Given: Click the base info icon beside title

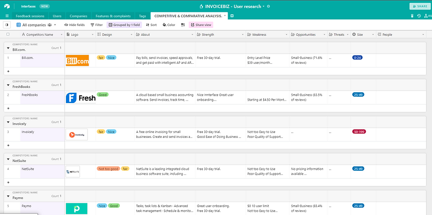Looking at the screenshot, I should coord(268,6).
